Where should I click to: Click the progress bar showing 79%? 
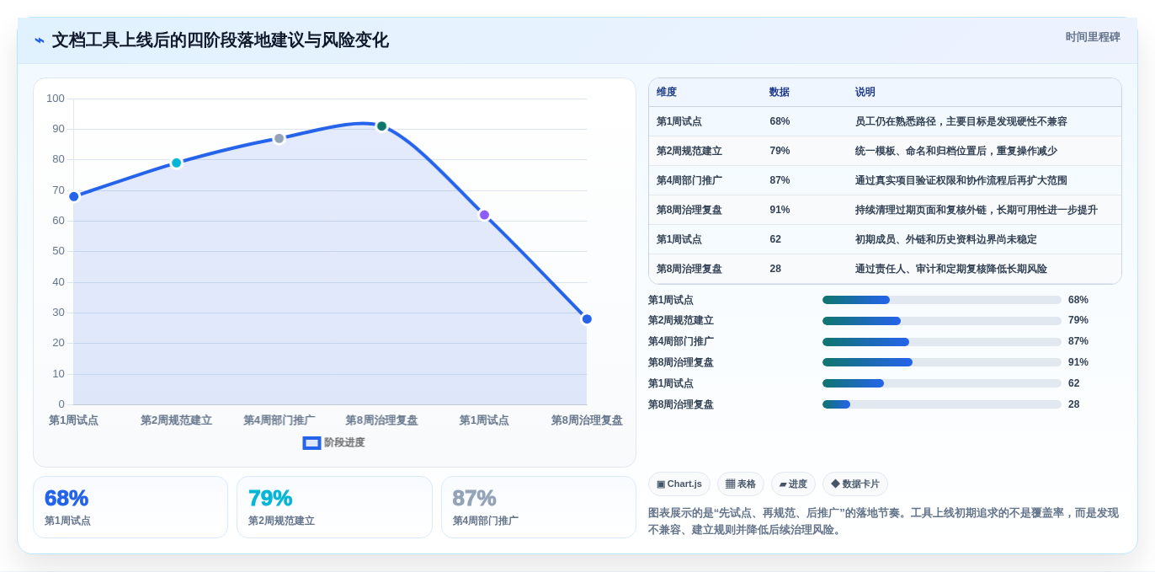coord(942,321)
